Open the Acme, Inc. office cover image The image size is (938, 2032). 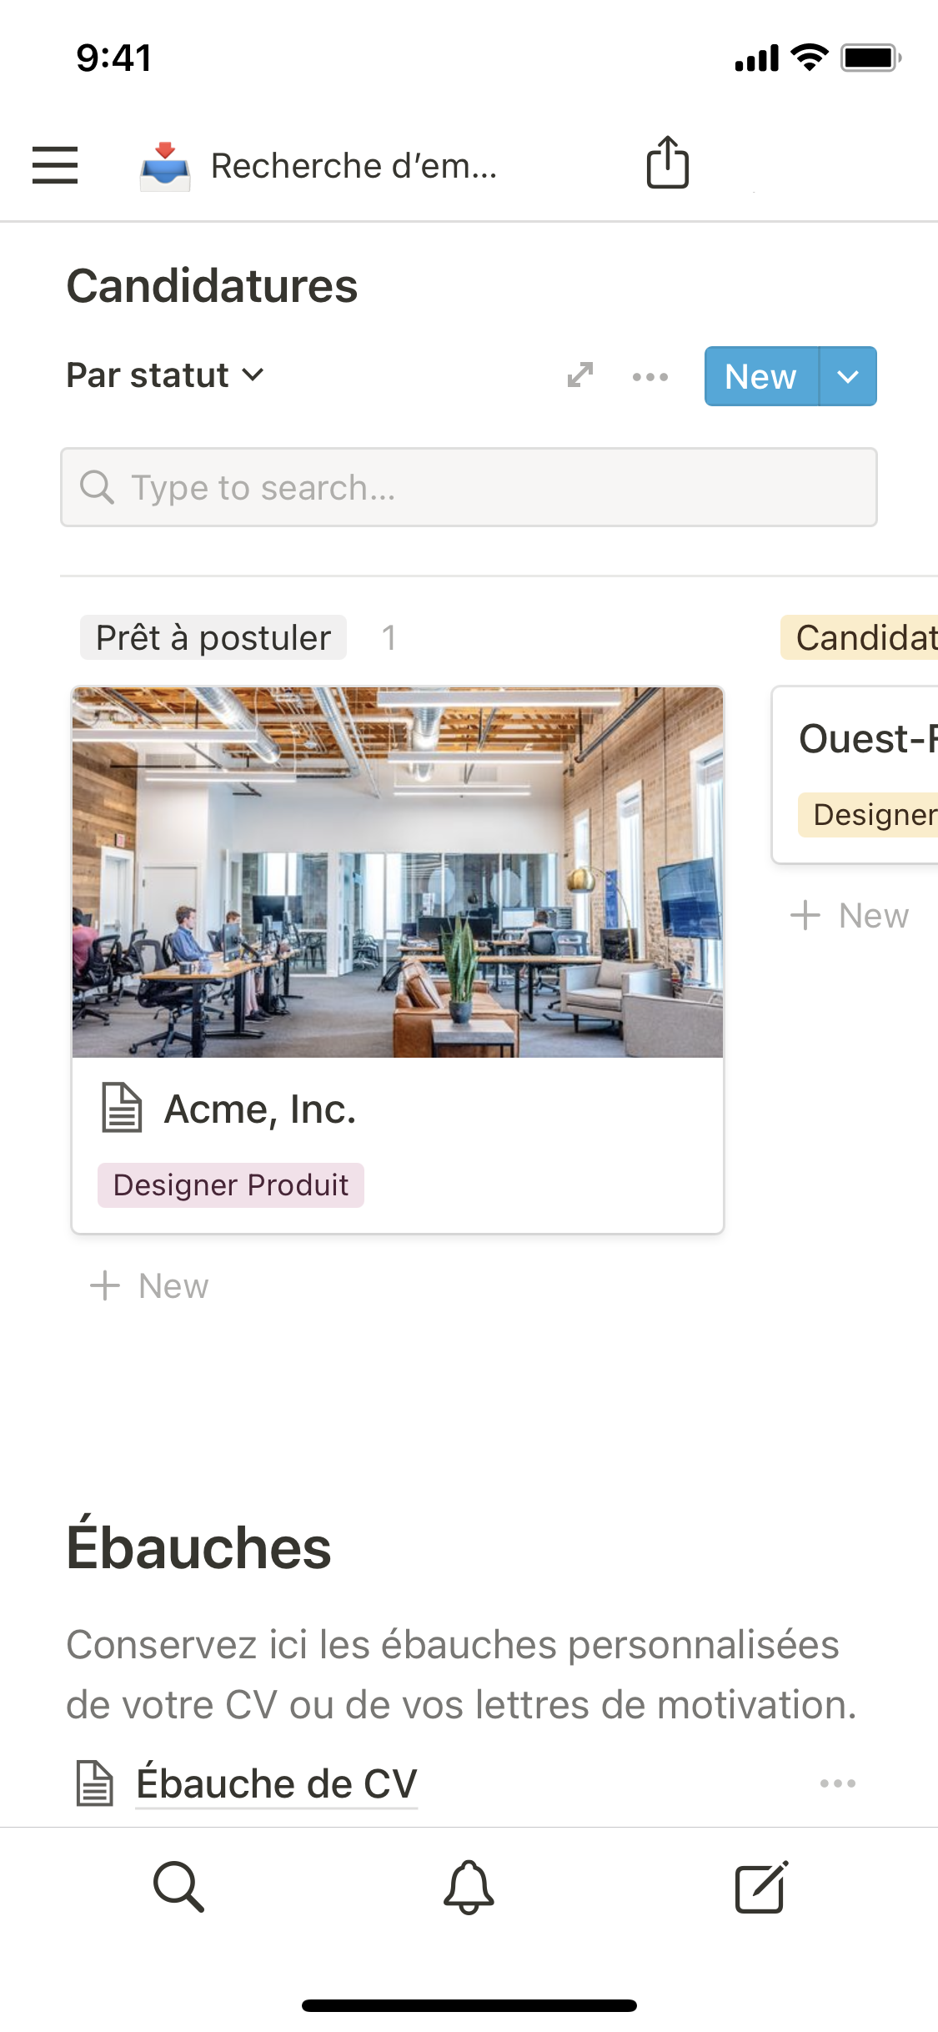click(x=398, y=873)
